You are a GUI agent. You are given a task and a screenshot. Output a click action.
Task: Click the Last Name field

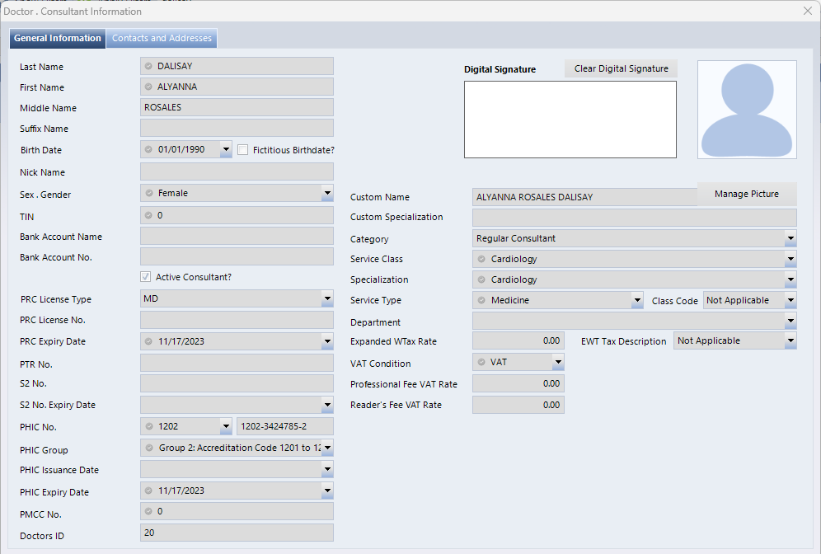(x=237, y=66)
